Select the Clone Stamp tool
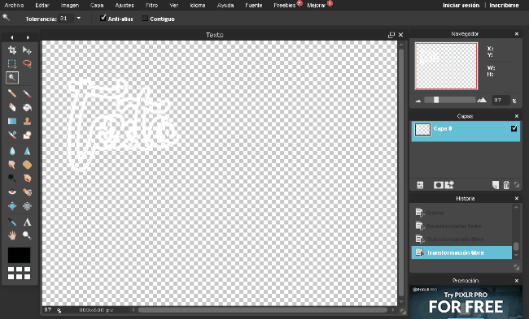 [x=27, y=121]
